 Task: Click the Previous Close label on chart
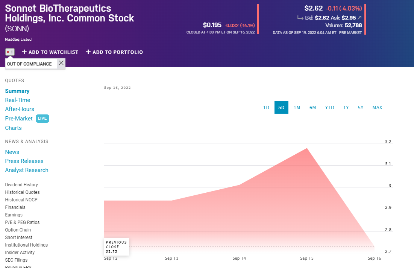point(116,247)
